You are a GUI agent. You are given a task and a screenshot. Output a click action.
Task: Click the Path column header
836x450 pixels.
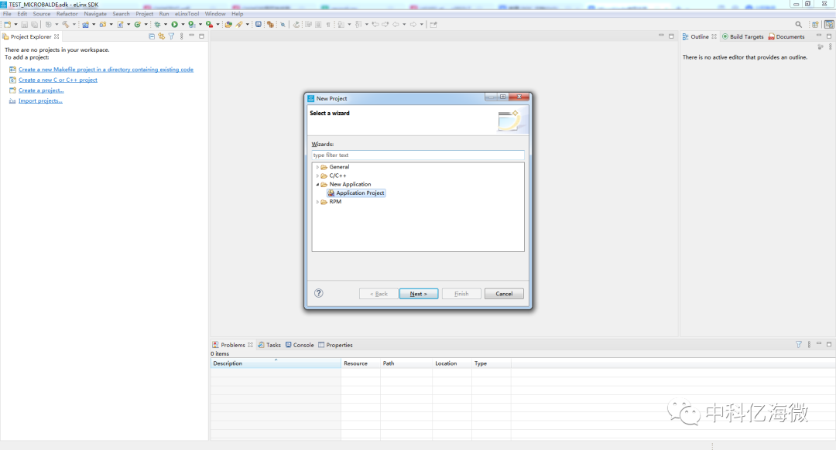(406, 363)
